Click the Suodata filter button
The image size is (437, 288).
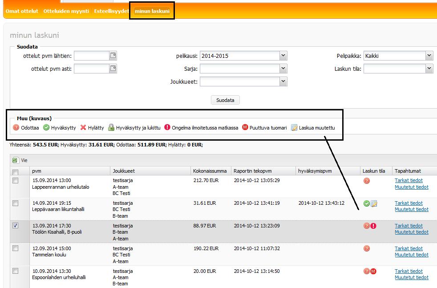click(x=225, y=100)
